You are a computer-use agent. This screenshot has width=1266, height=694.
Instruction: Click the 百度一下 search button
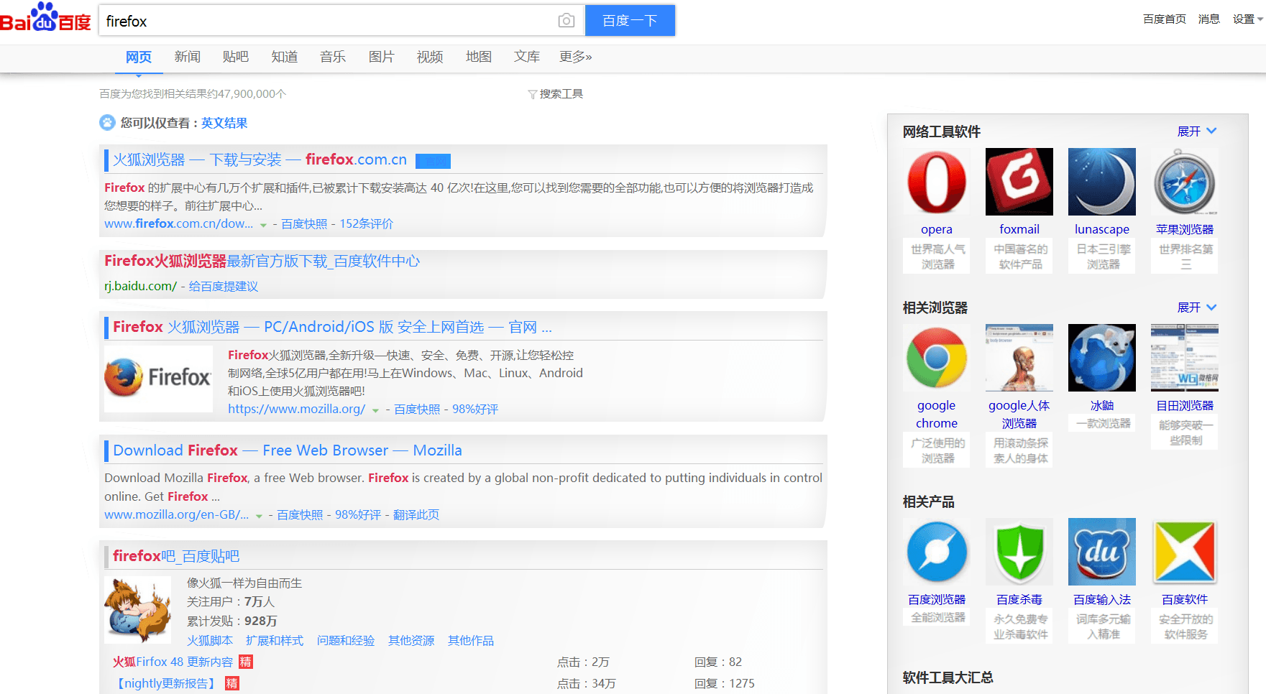[630, 20]
